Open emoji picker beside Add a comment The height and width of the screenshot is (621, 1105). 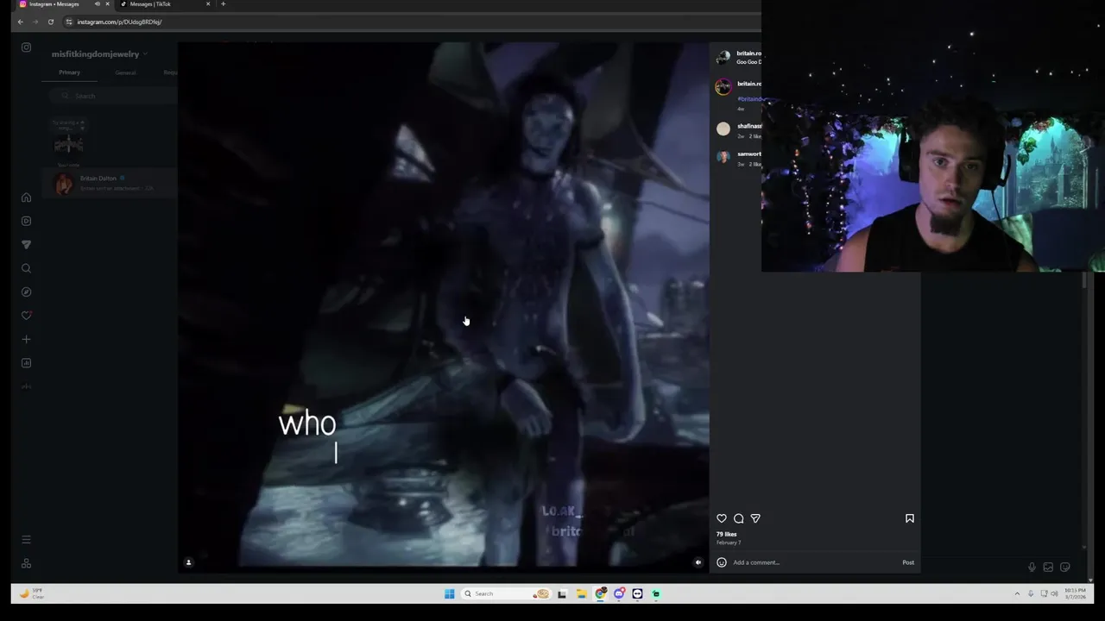click(722, 562)
